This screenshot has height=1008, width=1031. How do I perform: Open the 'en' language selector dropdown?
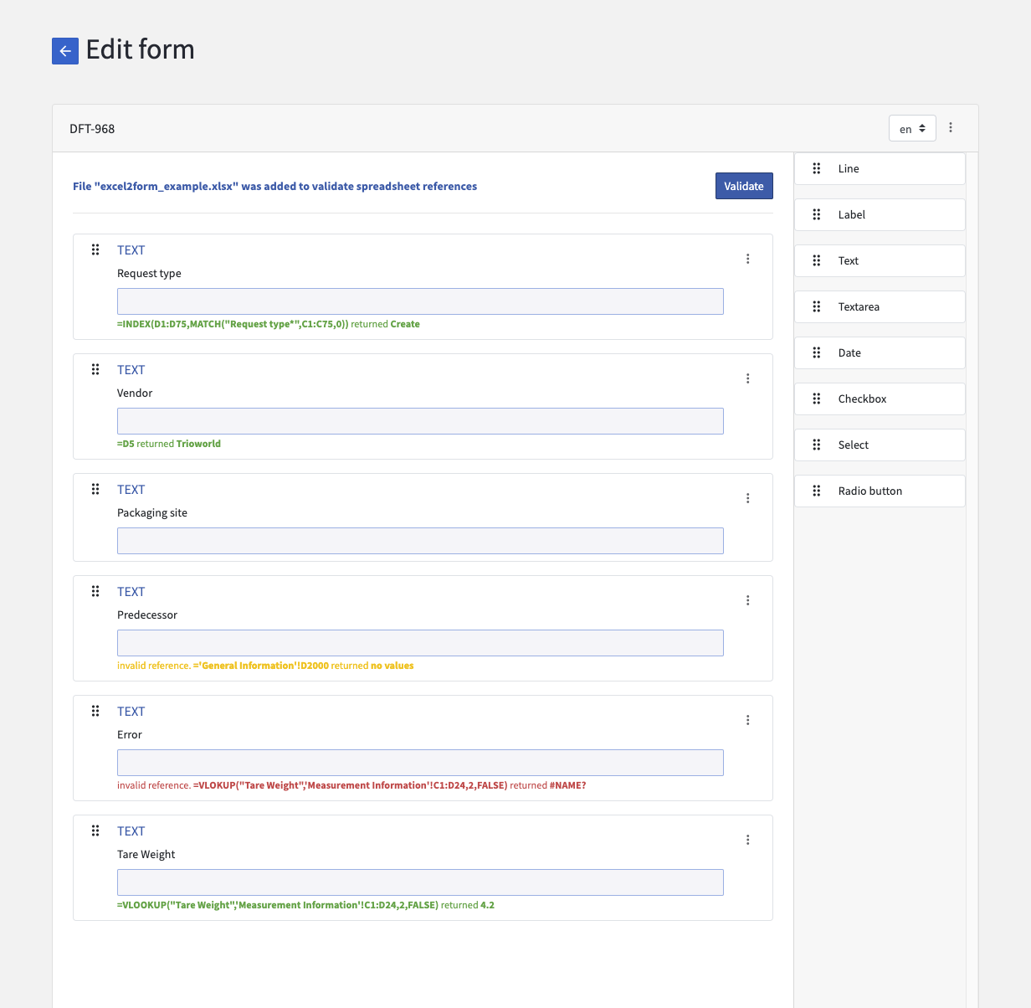pyautogui.click(x=912, y=128)
